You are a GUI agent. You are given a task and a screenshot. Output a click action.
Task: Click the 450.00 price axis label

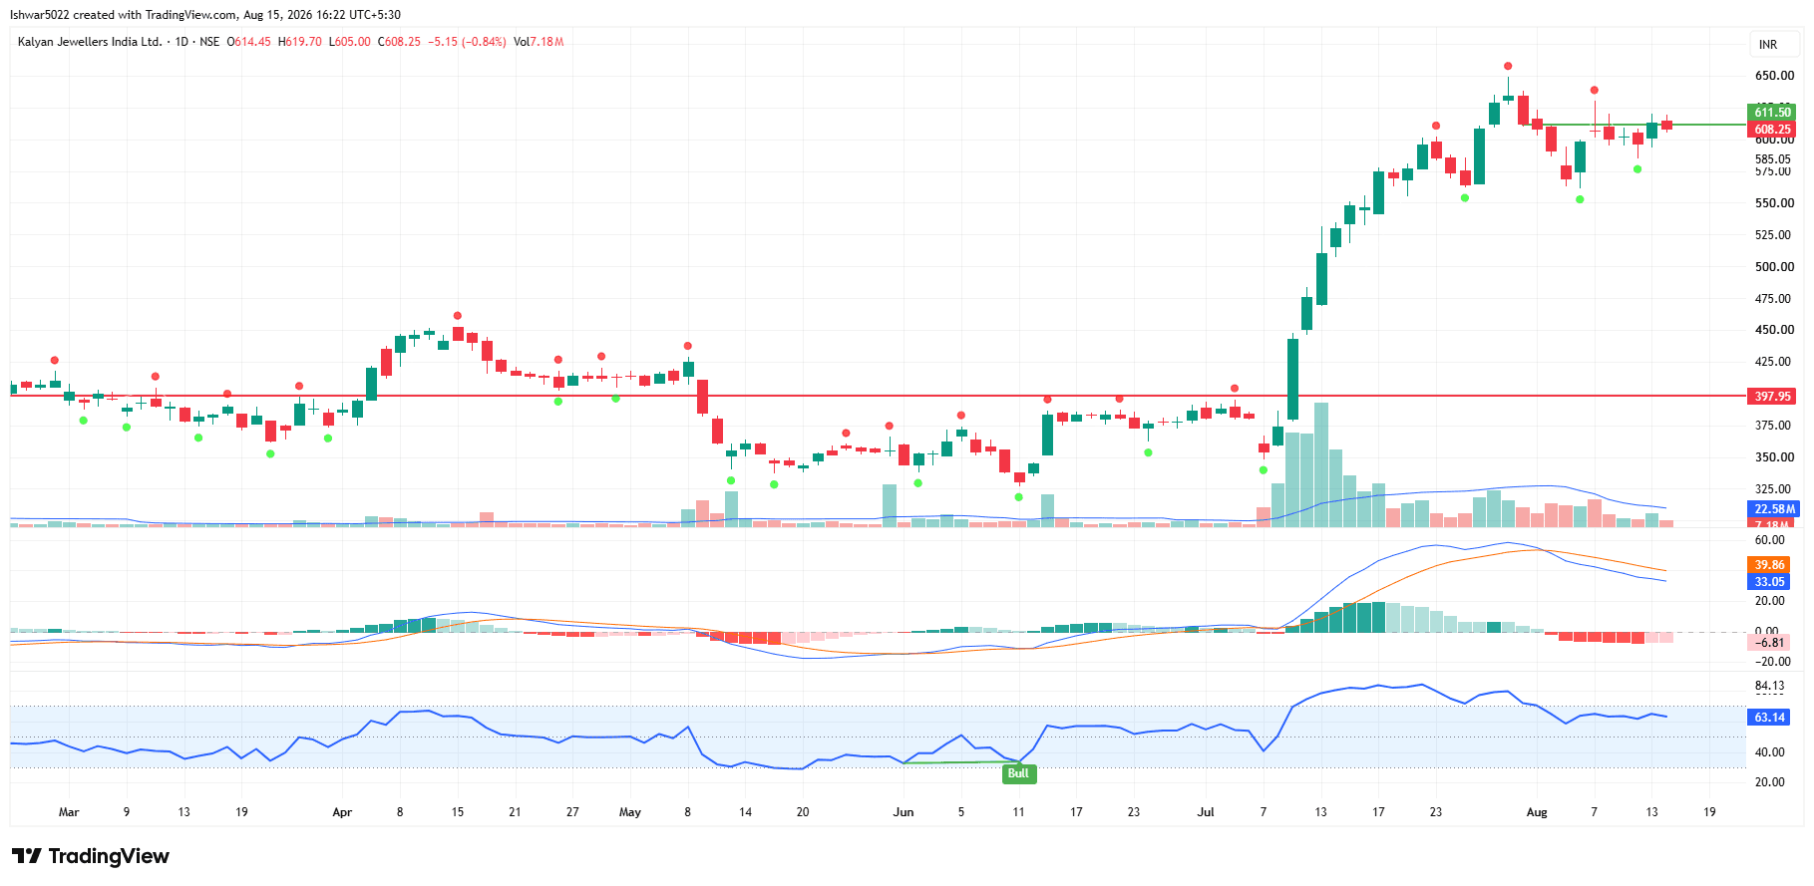click(x=1774, y=330)
